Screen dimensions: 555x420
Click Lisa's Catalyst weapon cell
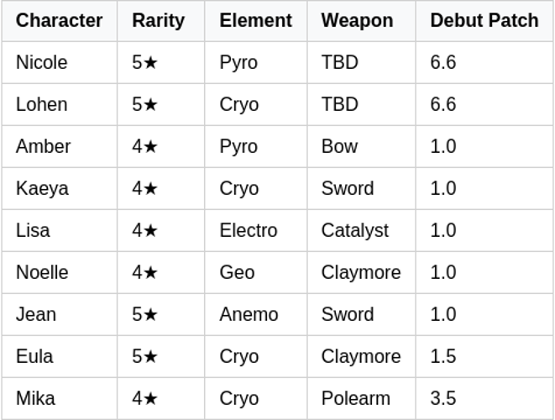(x=355, y=231)
